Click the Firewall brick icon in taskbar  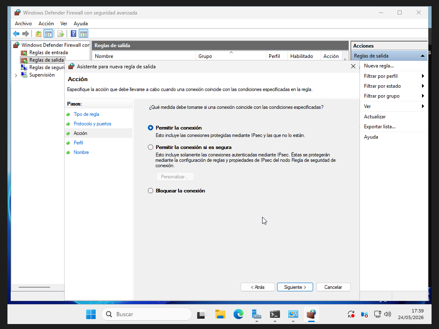(x=311, y=315)
